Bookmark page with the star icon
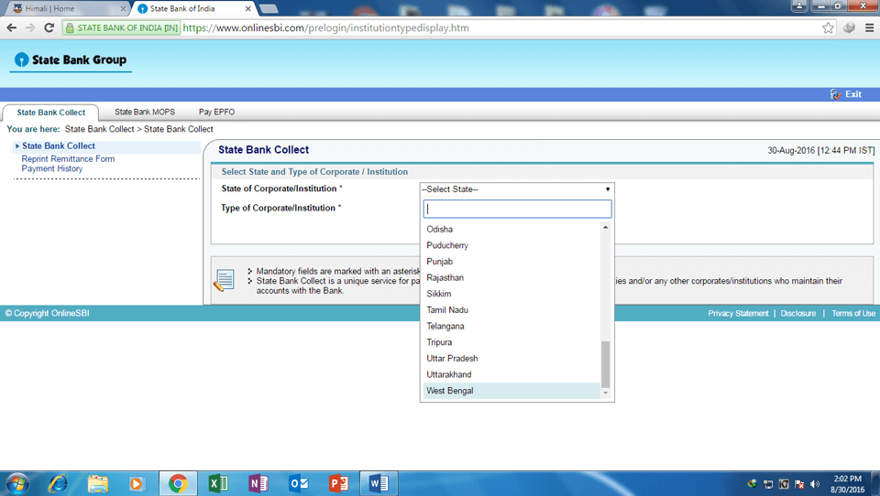 pyautogui.click(x=828, y=27)
